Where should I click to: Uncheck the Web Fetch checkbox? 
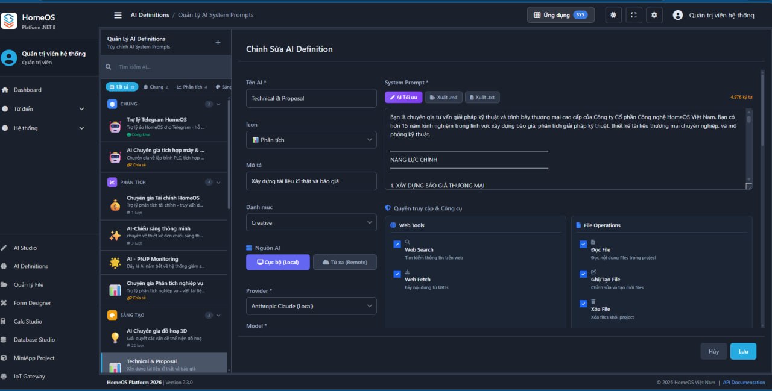(397, 274)
